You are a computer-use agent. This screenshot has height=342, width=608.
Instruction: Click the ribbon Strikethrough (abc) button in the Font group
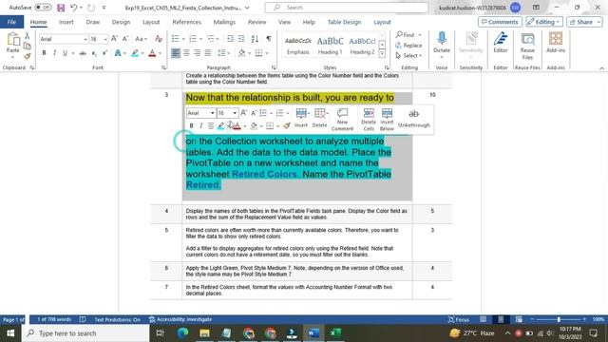[x=83, y=53]
